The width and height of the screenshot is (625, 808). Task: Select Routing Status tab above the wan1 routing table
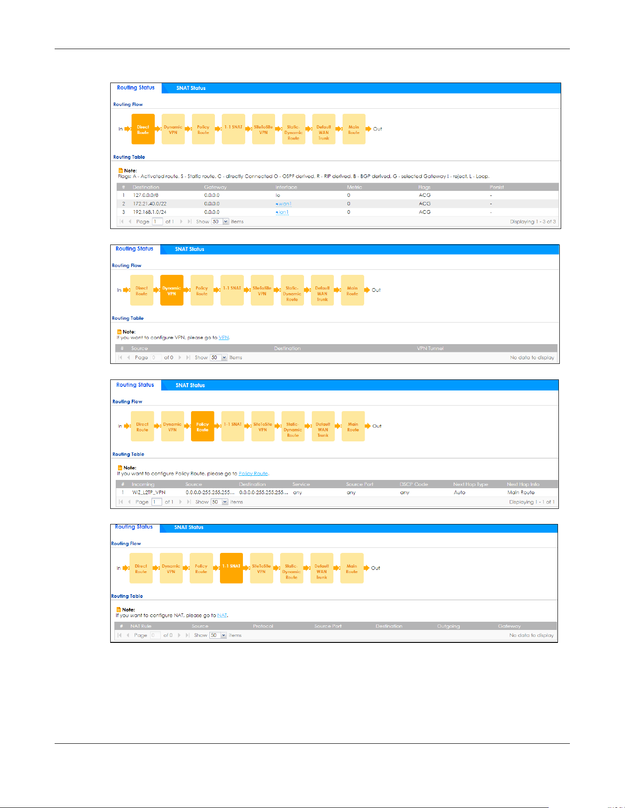pos(136,88)
